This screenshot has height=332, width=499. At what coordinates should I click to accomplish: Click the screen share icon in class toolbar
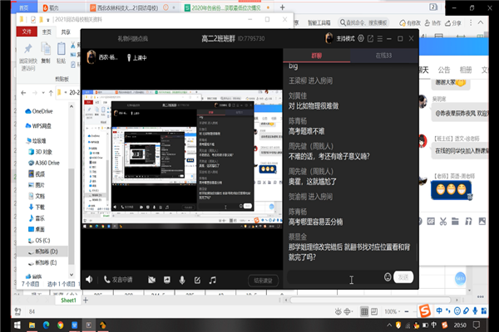[x=167, y=280]
